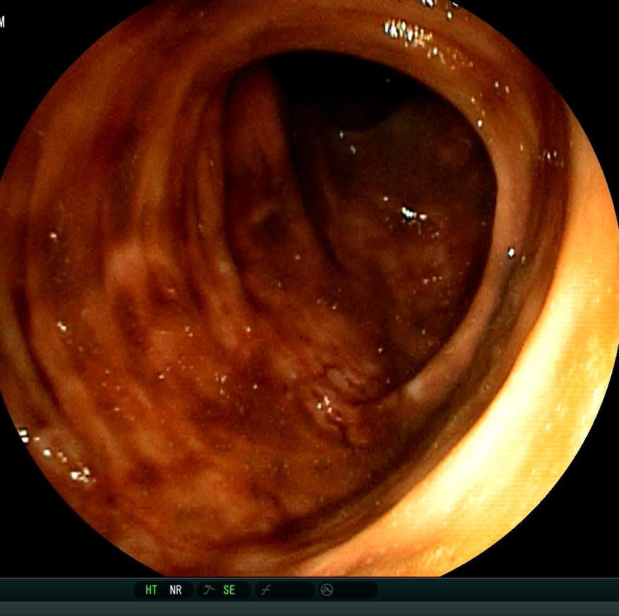Click the white NR indicator

click(175, 590)
